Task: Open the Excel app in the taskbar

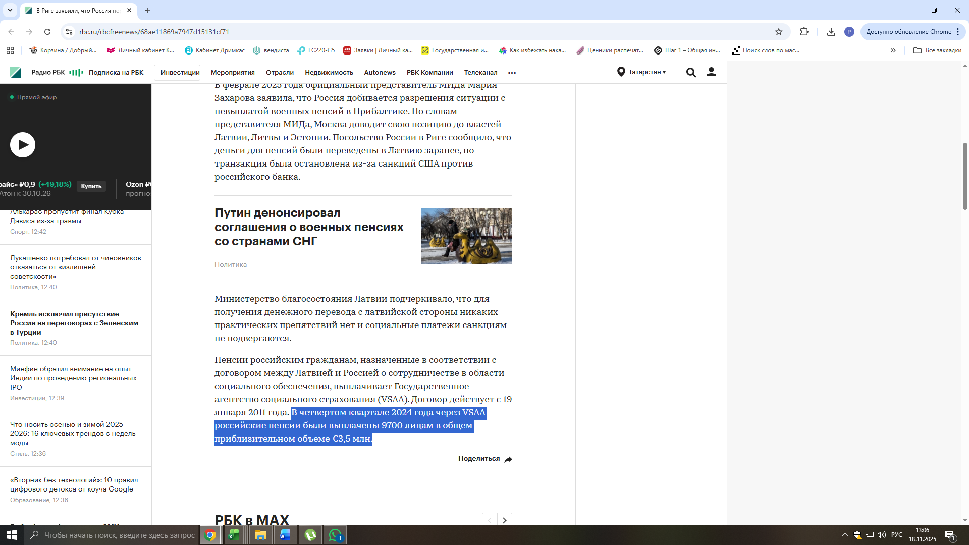Action: click(x=234, y=535)
